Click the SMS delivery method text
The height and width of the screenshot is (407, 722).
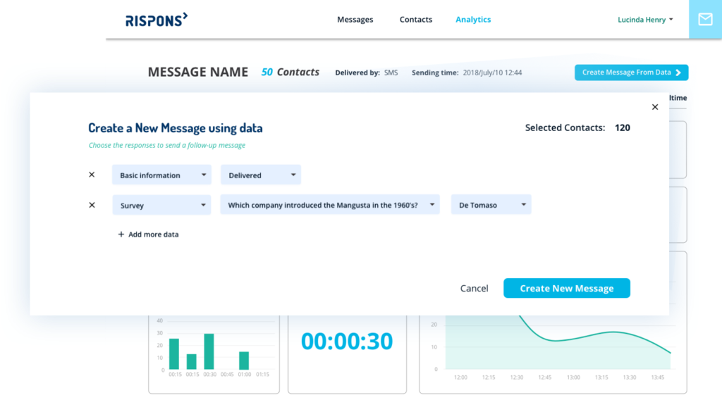pyautogui.click(x=391, y=73)
